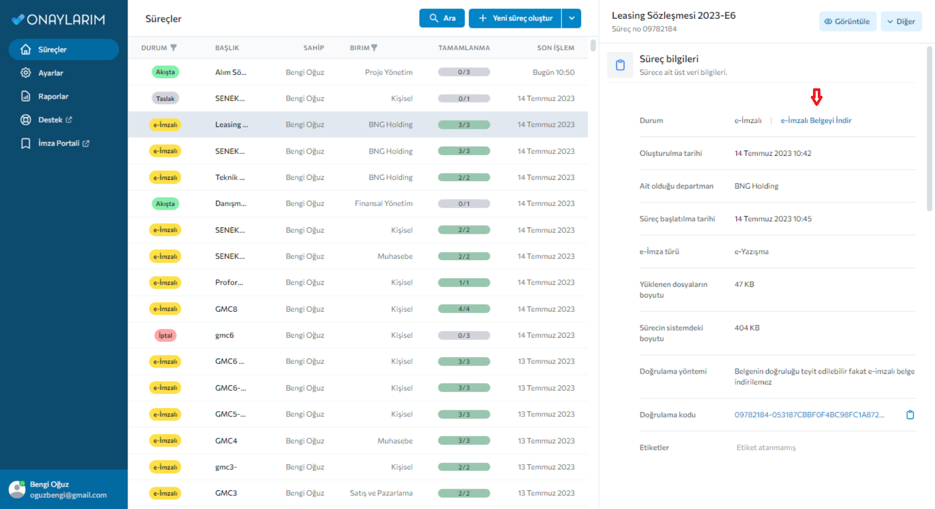Copy the verification code with clipboard icon
The height and width of the screenshot is (509, 935).
click(x=910, y=415)
